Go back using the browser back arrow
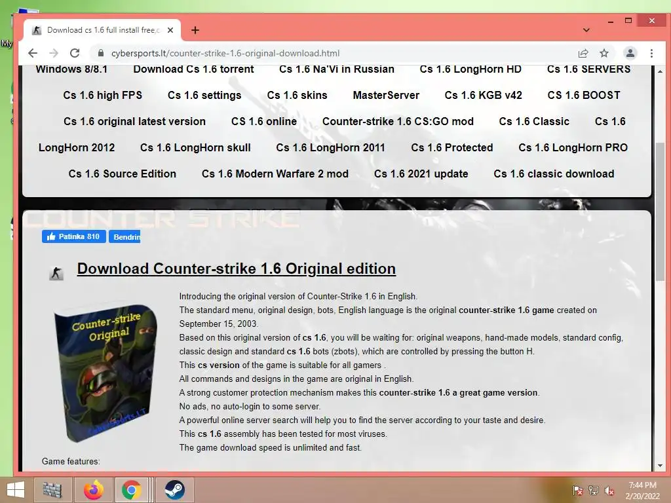The image size is (671, 503). pyautogui.click(x=33, y=53)
